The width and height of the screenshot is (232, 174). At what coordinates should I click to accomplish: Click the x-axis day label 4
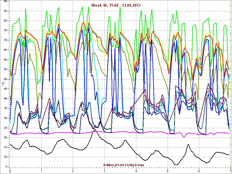tap(136, 171)
